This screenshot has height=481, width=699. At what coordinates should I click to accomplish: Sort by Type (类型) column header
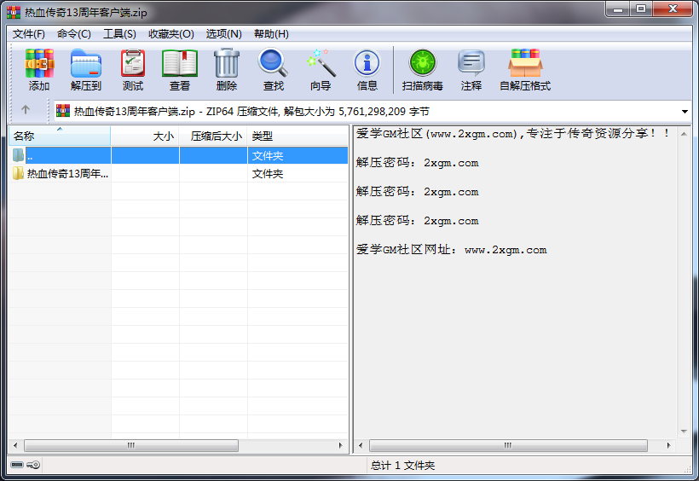coord(298,136)
